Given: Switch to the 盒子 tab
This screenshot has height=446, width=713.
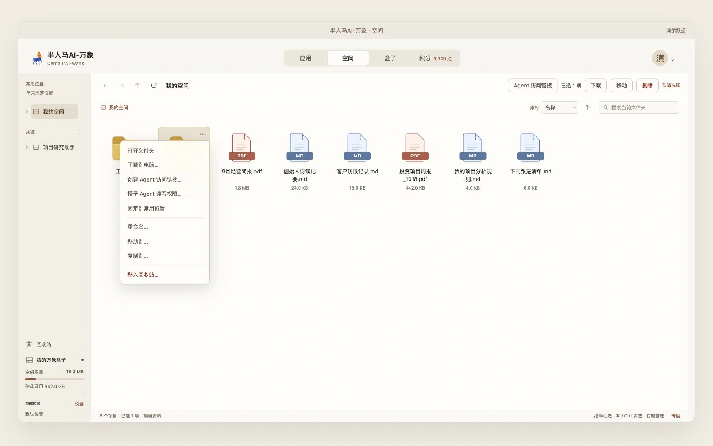Looking at the screenshot, I should coord(390,58).
